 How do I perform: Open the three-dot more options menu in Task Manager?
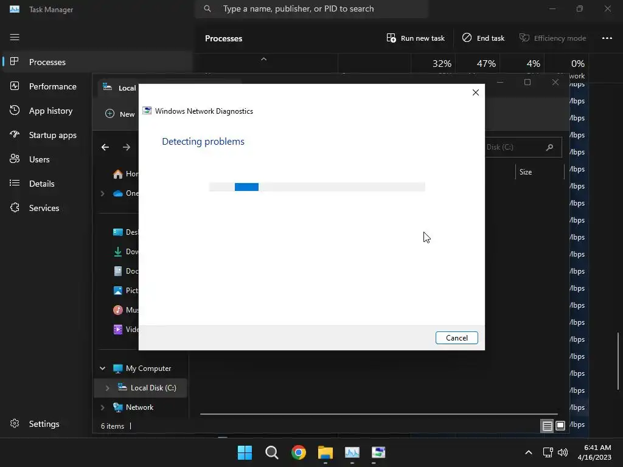tap(607, 38)
